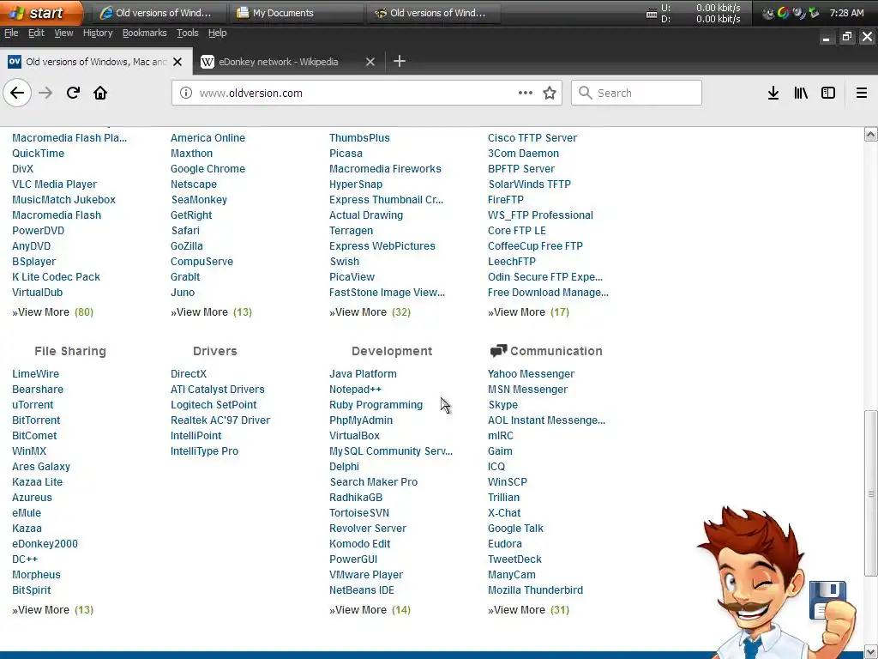878x659 pixels.
Task: Click the floppy disk mascot icon
Action: click(x=827, y=600)
